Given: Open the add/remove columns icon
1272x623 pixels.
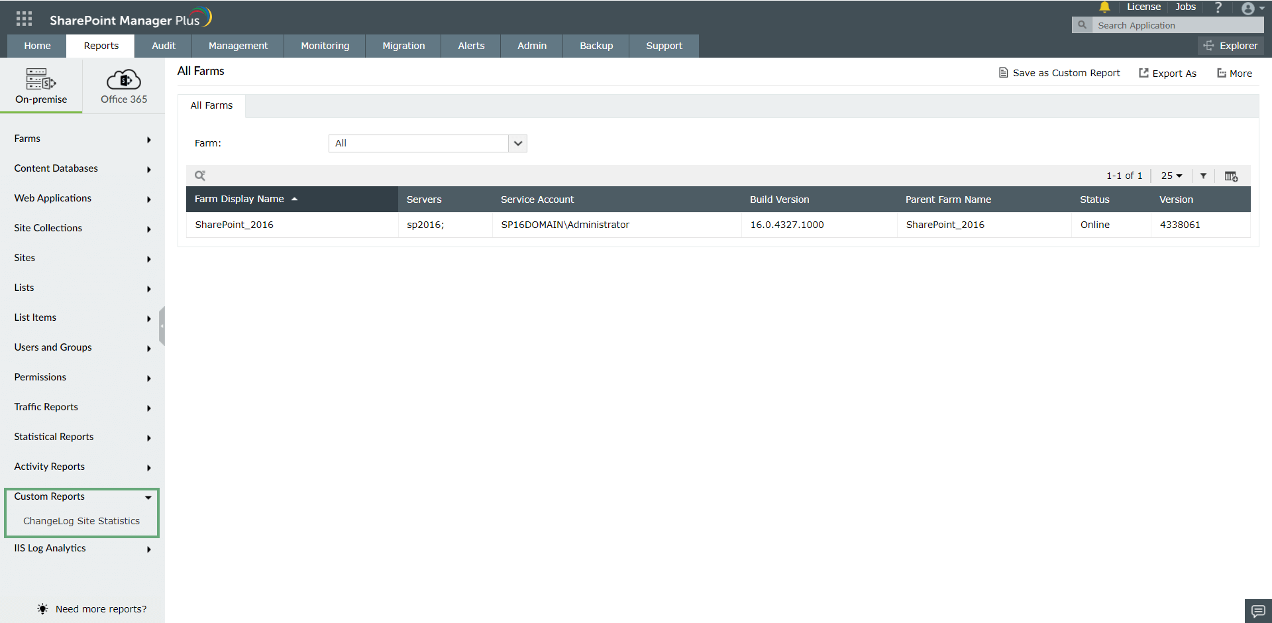Looking at the screenshot, I should click(1231, 176).
